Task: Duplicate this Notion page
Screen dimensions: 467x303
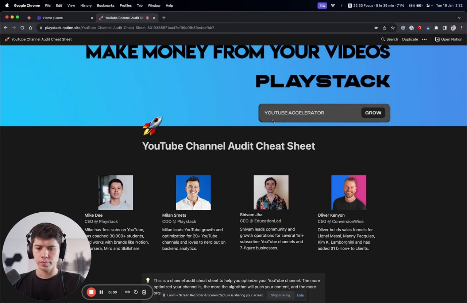Action: (410, 39)
